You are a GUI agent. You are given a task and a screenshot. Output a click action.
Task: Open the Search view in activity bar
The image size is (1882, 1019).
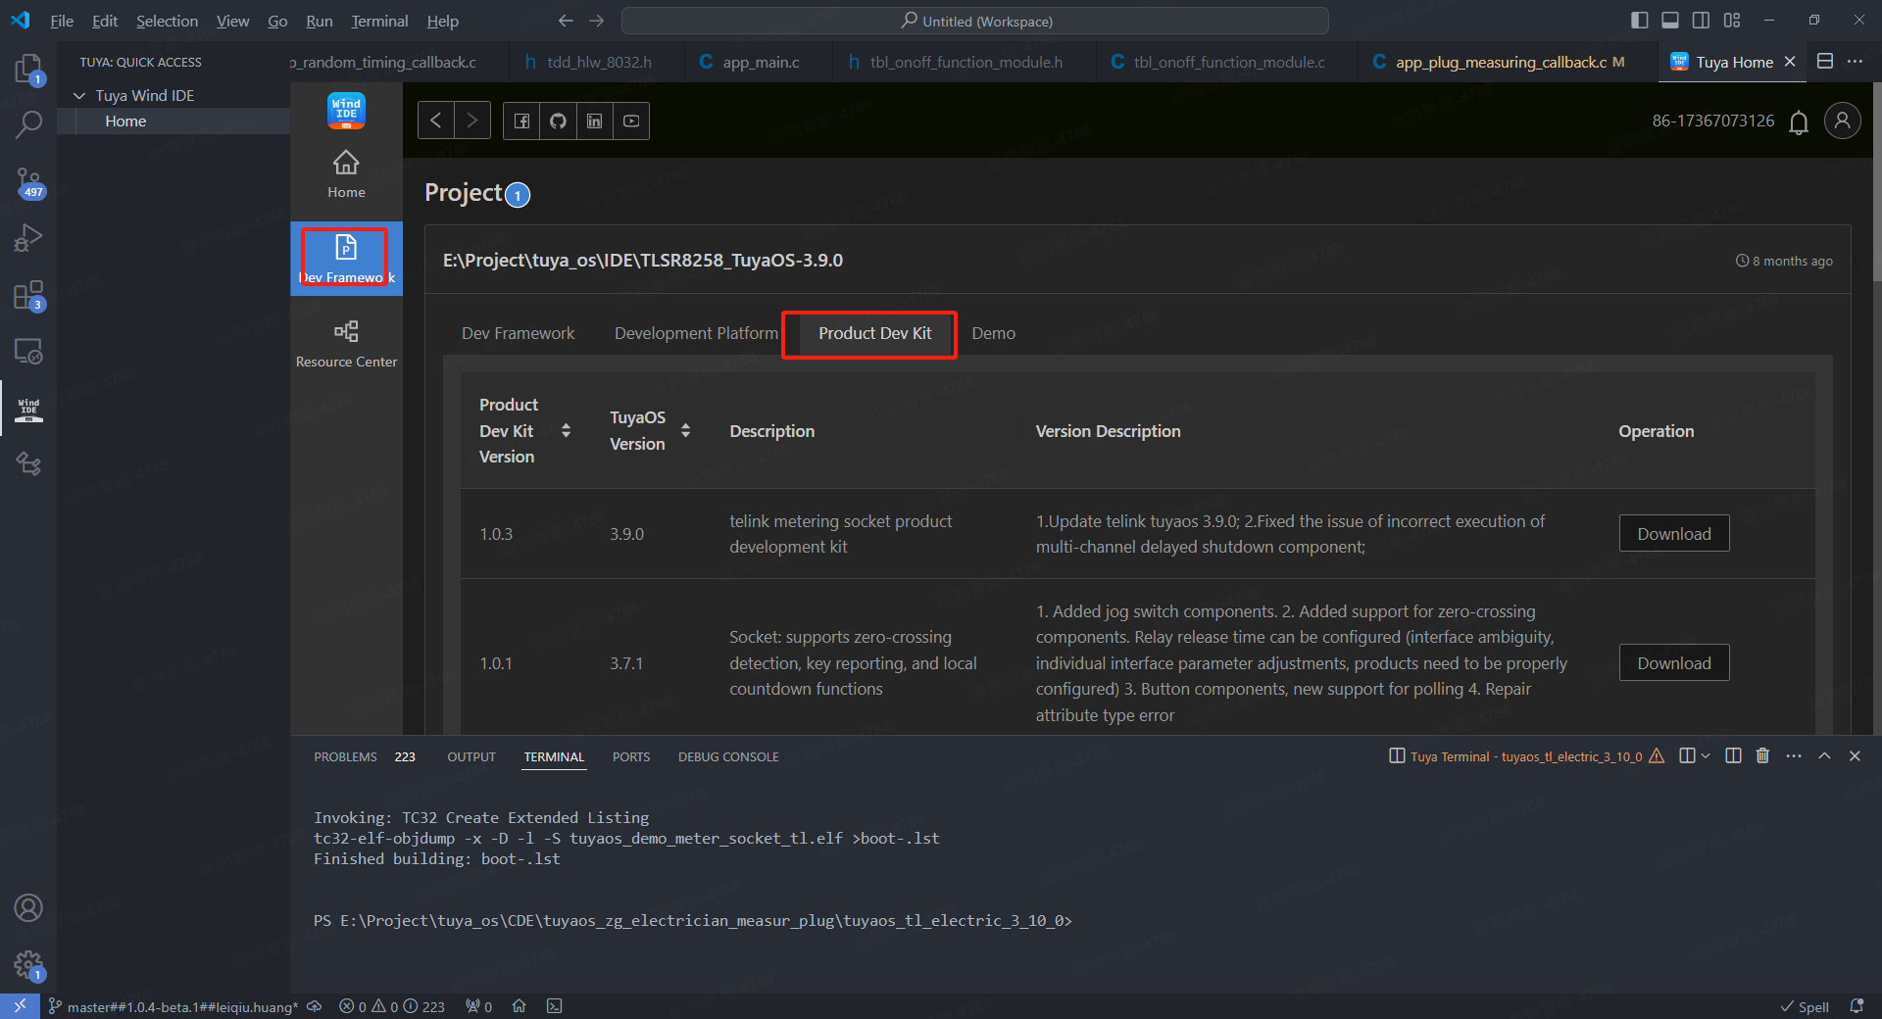click(28, 124)
